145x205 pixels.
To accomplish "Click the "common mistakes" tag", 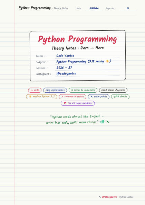I will pyautogui.click(x=72, y=96).
